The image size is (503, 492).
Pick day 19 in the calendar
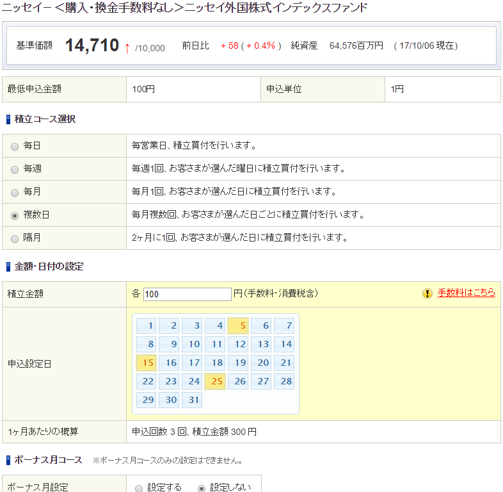pyautogui.click(x=238, y=363)
